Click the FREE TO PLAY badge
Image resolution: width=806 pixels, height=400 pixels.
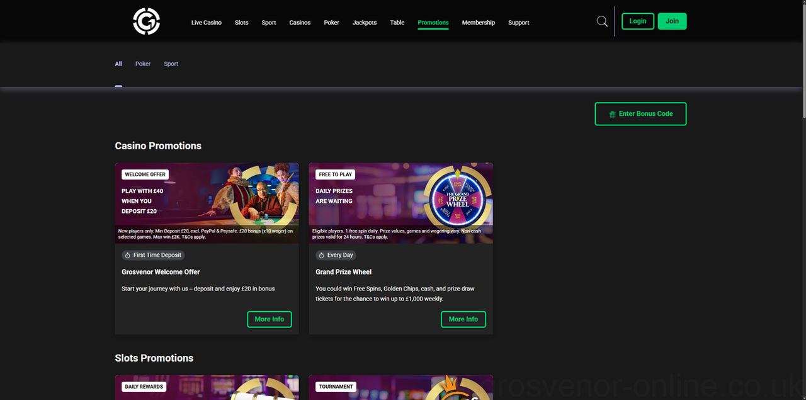click(336, 174)
